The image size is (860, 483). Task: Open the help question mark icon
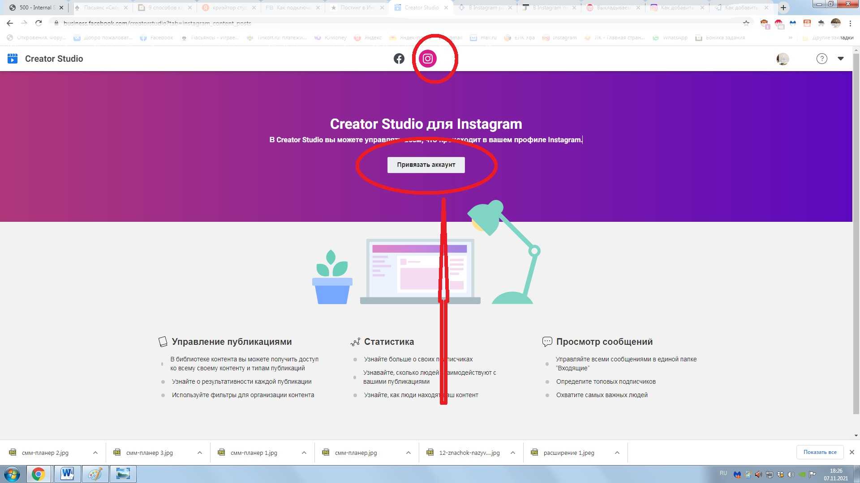pos(821,59)
